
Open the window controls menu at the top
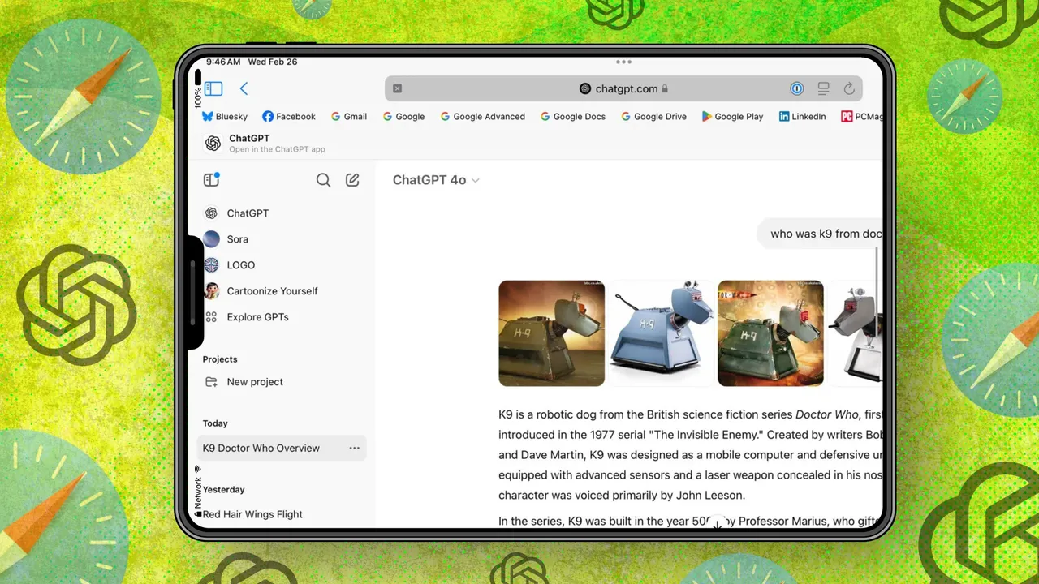[x=623, y=62]
